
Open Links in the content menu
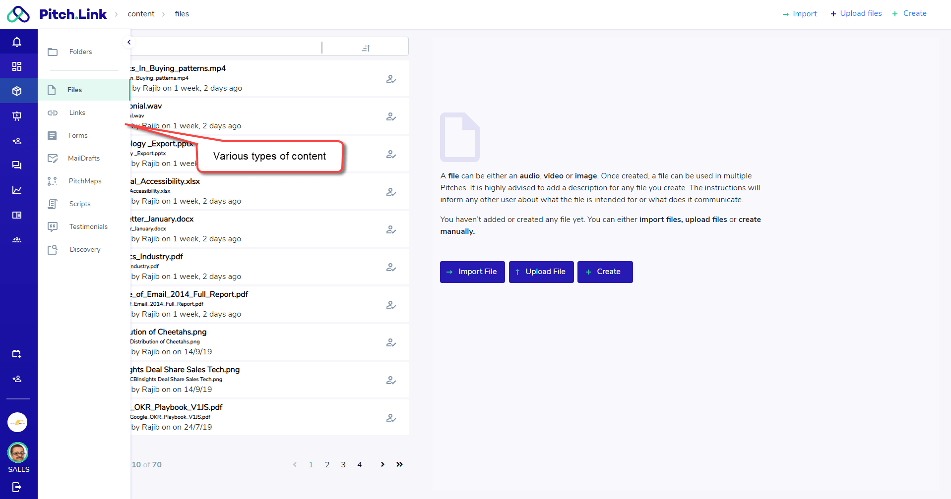click(x=77, y=112)
